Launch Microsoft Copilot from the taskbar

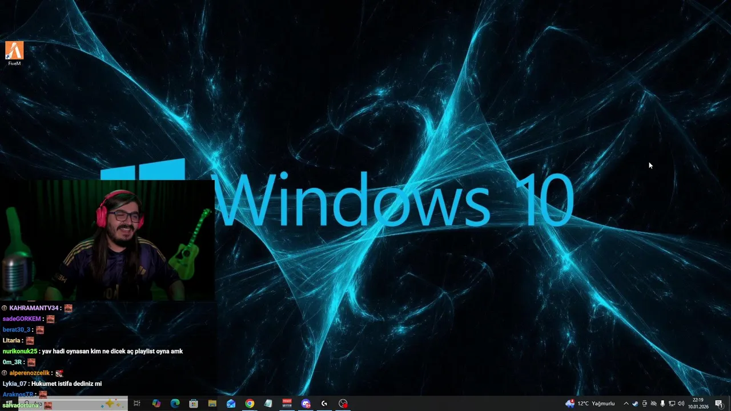coord(156,404)
